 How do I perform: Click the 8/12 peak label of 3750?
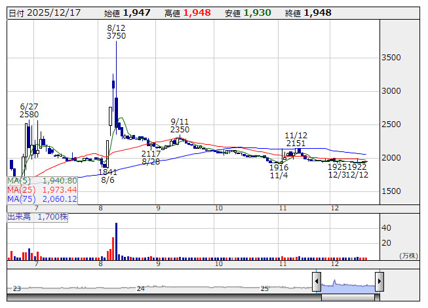116,32
